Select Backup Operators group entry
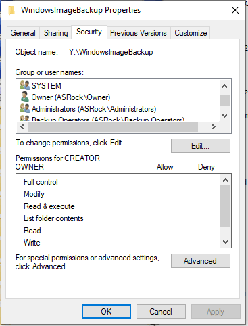Image resolution: width=248 pixels, height=326 pixels. 108,119
